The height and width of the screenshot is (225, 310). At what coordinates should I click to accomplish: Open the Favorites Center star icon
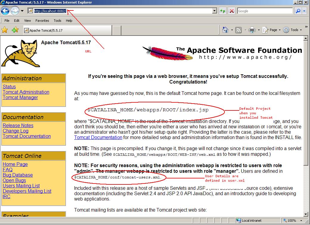pos(5,30)
